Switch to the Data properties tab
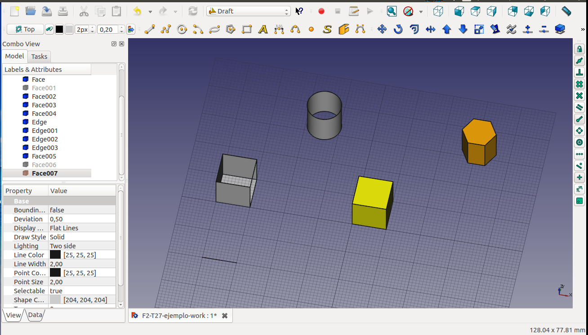This screenshot has width=588, height=335. [x=35, y=315]
